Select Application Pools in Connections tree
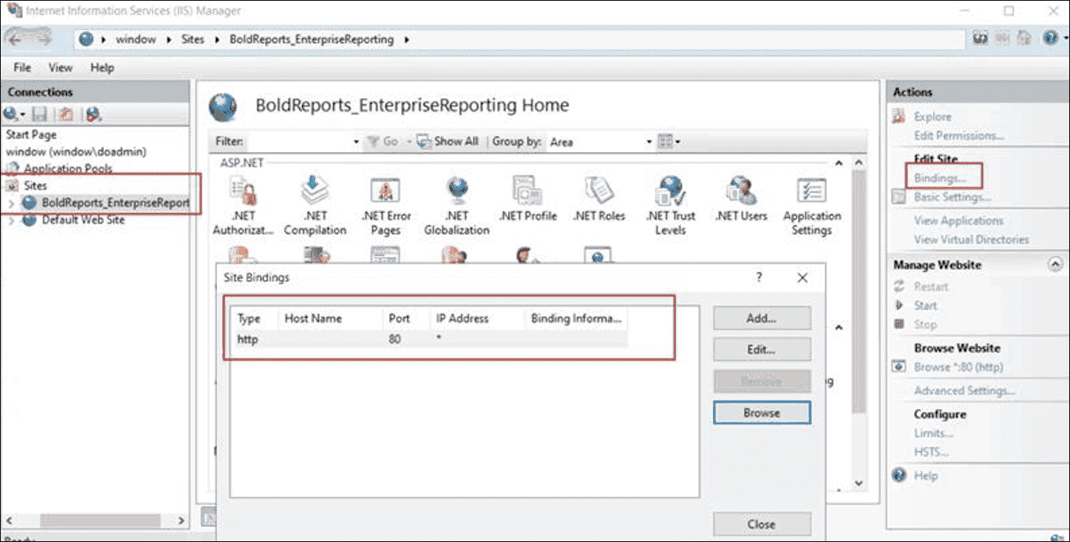1070x542 pixels. click(x=68, y=168)
